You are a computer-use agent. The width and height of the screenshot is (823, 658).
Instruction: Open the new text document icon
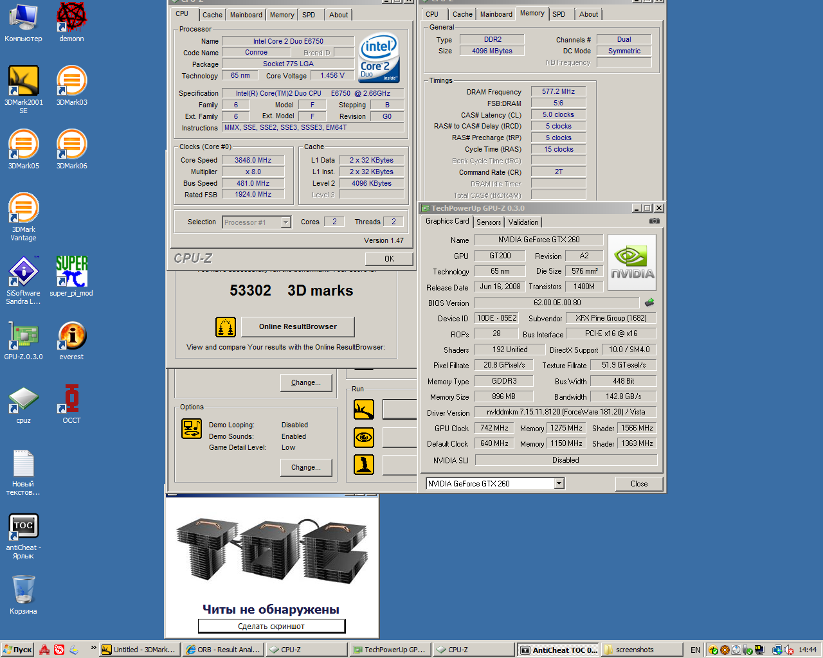pyautogui.click(x=23, y=472)
